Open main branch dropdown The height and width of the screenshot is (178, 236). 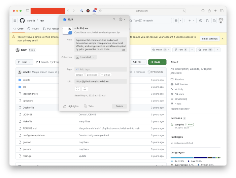pos(24,62)
